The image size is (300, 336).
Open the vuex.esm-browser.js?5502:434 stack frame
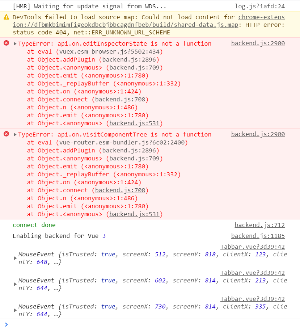[x=105, y=51]
